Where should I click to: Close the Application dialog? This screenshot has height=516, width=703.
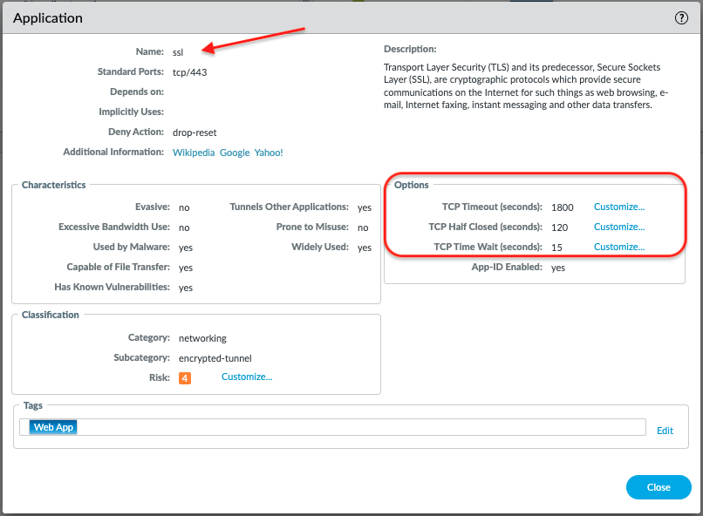[659, 487]
